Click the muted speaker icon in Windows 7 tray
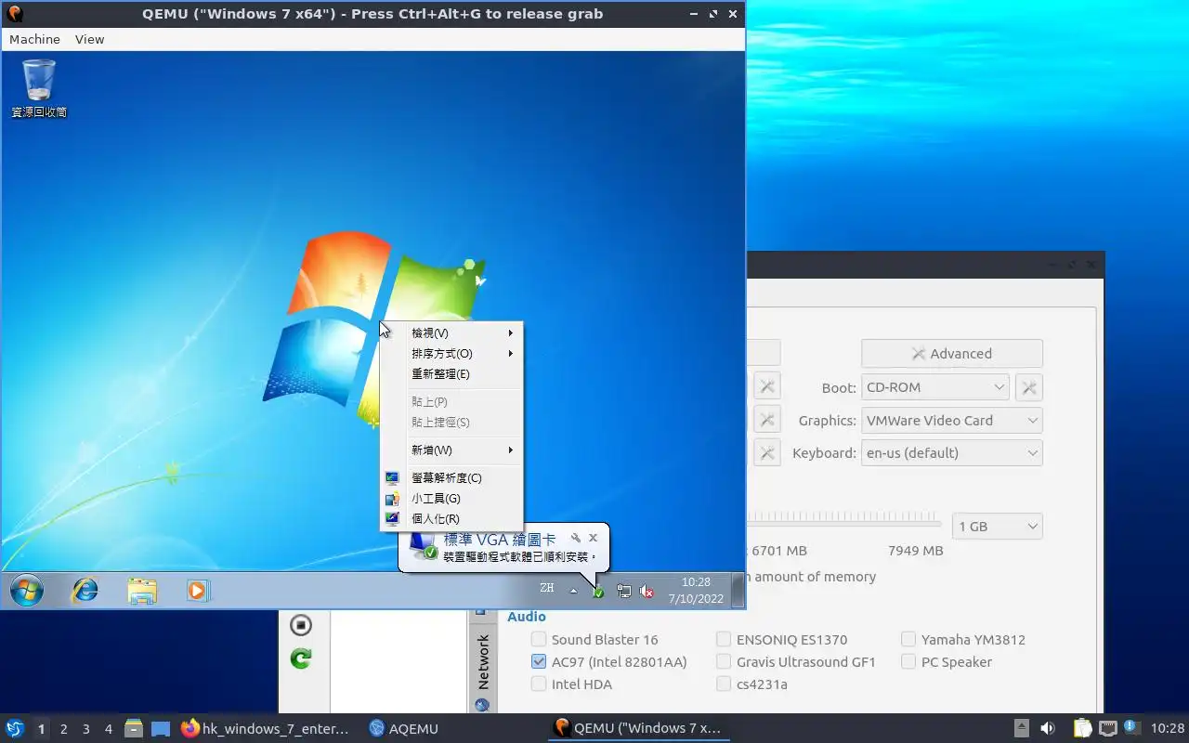Screen dimensions: 1189x743 647,591
